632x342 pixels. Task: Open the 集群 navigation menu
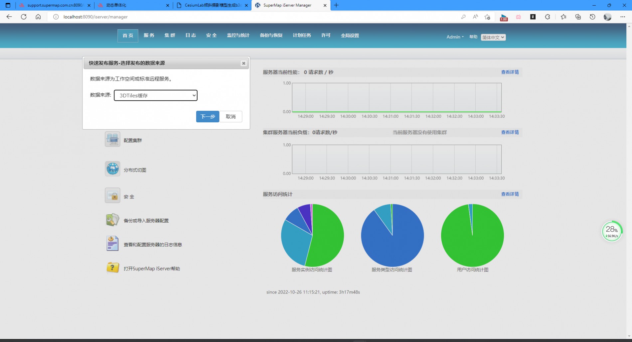(170, 35)
